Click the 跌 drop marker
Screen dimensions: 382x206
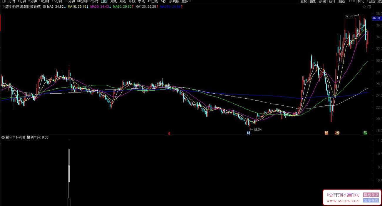pyautogui.click(x=365, y=133)
